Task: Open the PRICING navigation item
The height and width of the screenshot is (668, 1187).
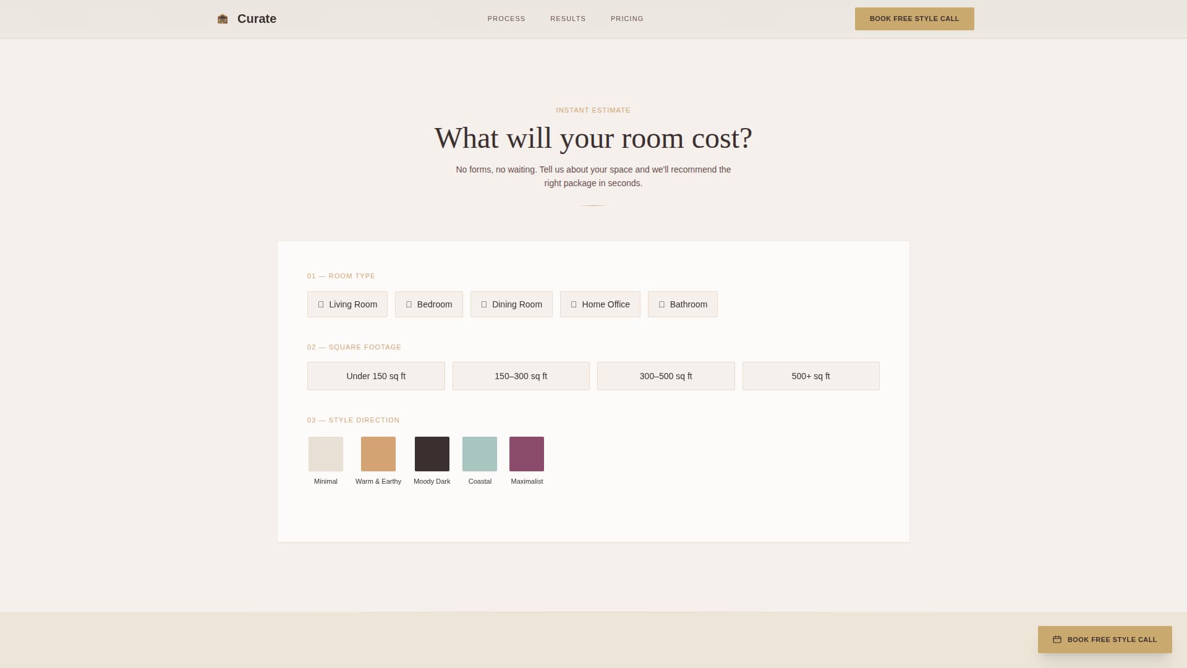Action: pyautogui.click(x=627, y=19)
